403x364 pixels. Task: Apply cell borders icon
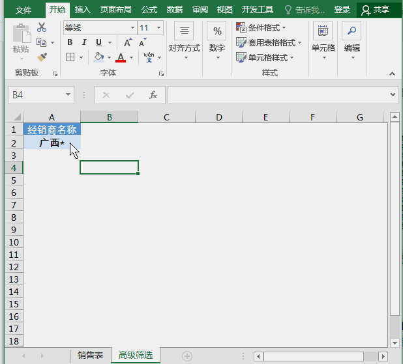click(x=70, y=57)
